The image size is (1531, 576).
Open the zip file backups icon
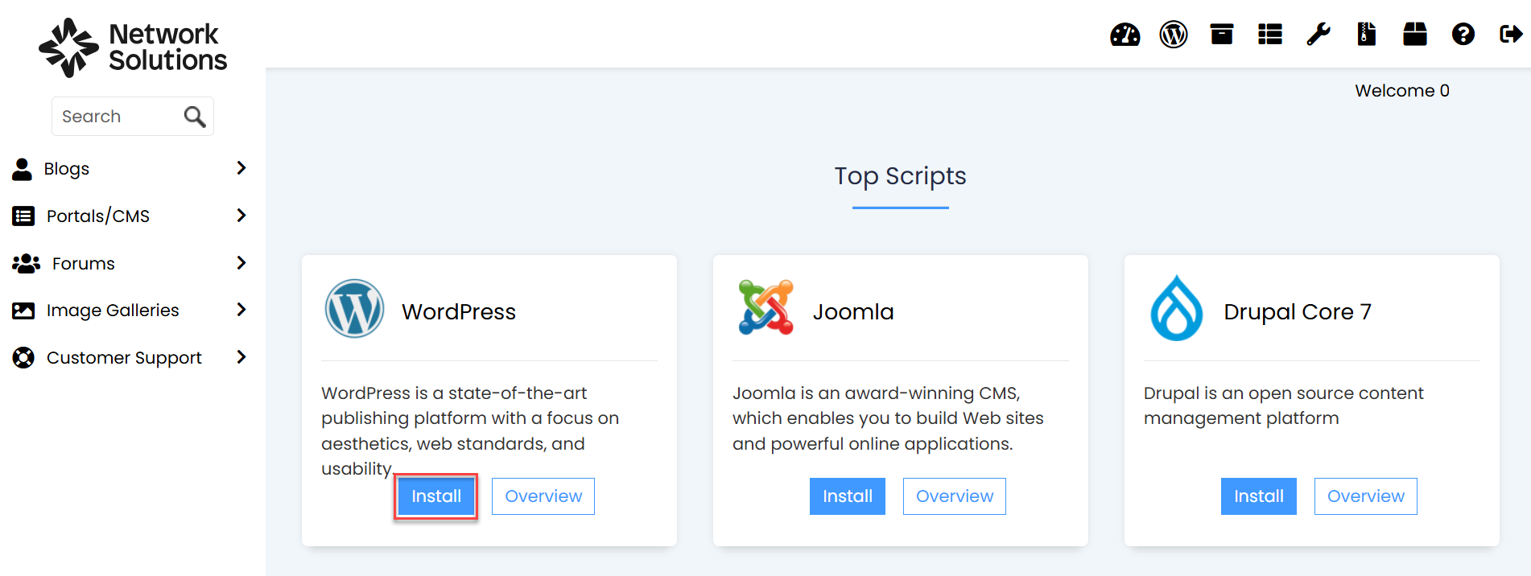1367,35
